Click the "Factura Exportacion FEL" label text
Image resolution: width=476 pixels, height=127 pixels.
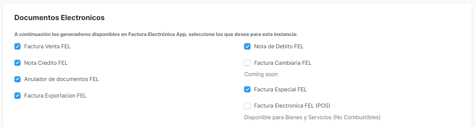55,96
